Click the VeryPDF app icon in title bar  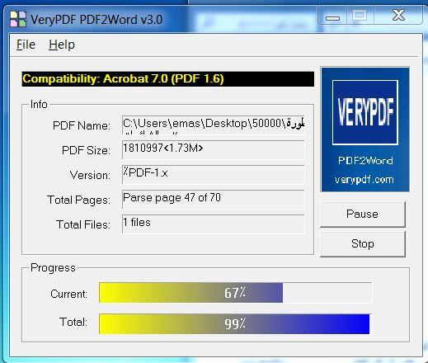(x=18, y=19)
